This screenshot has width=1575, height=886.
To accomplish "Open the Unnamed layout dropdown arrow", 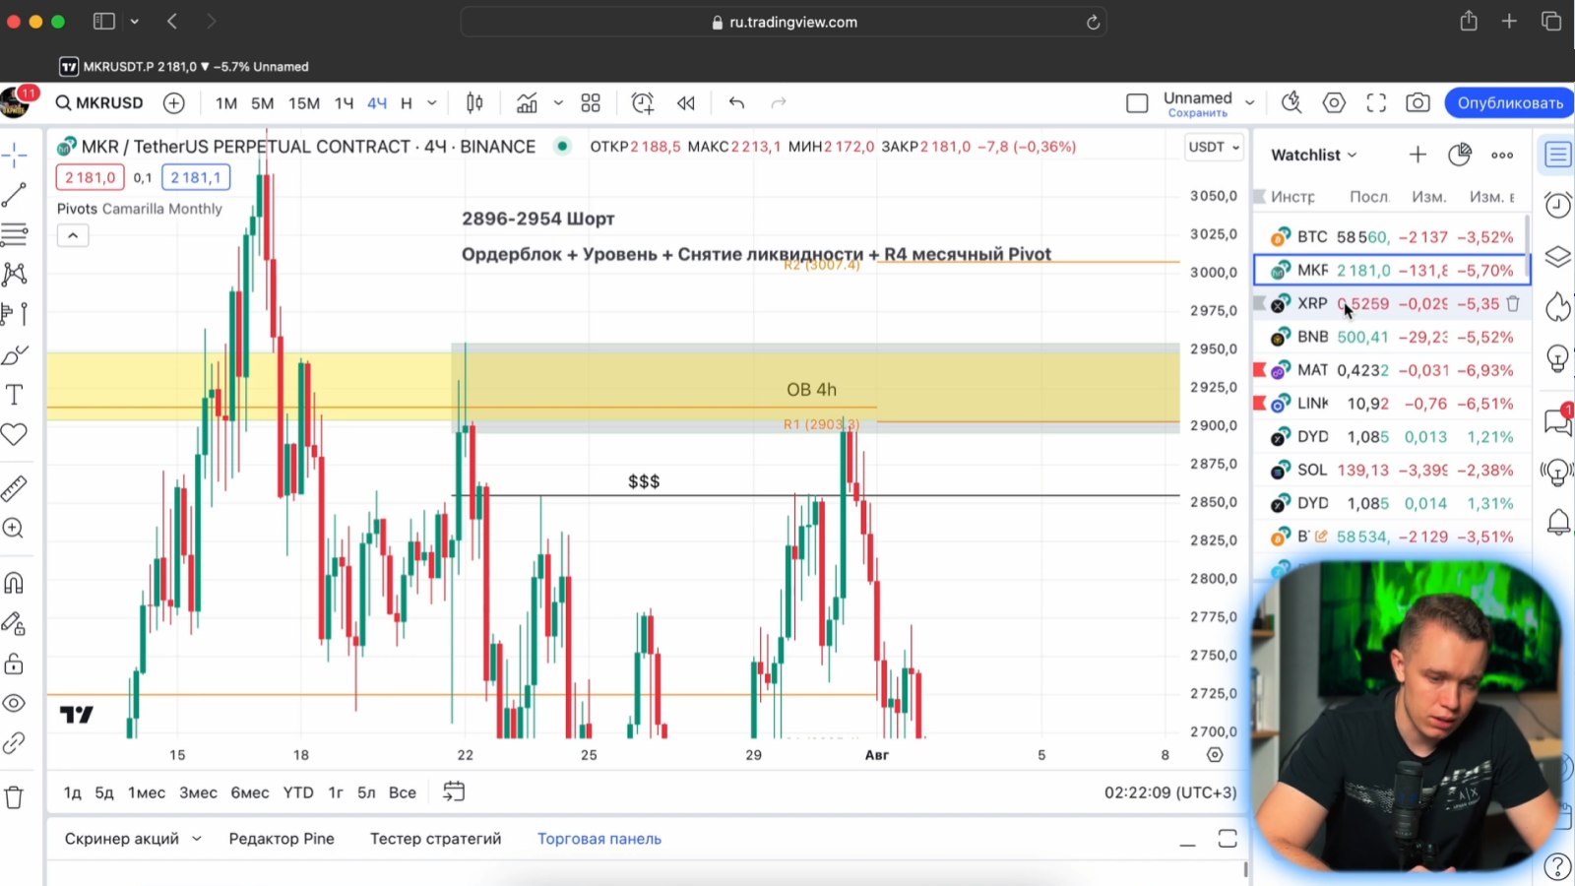I will pyautogui.click(x=1250, y=103).
